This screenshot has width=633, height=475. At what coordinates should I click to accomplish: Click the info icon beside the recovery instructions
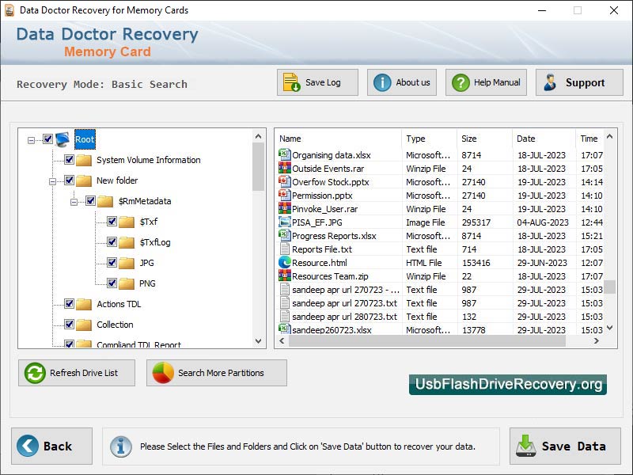click(x=120, y=446)
